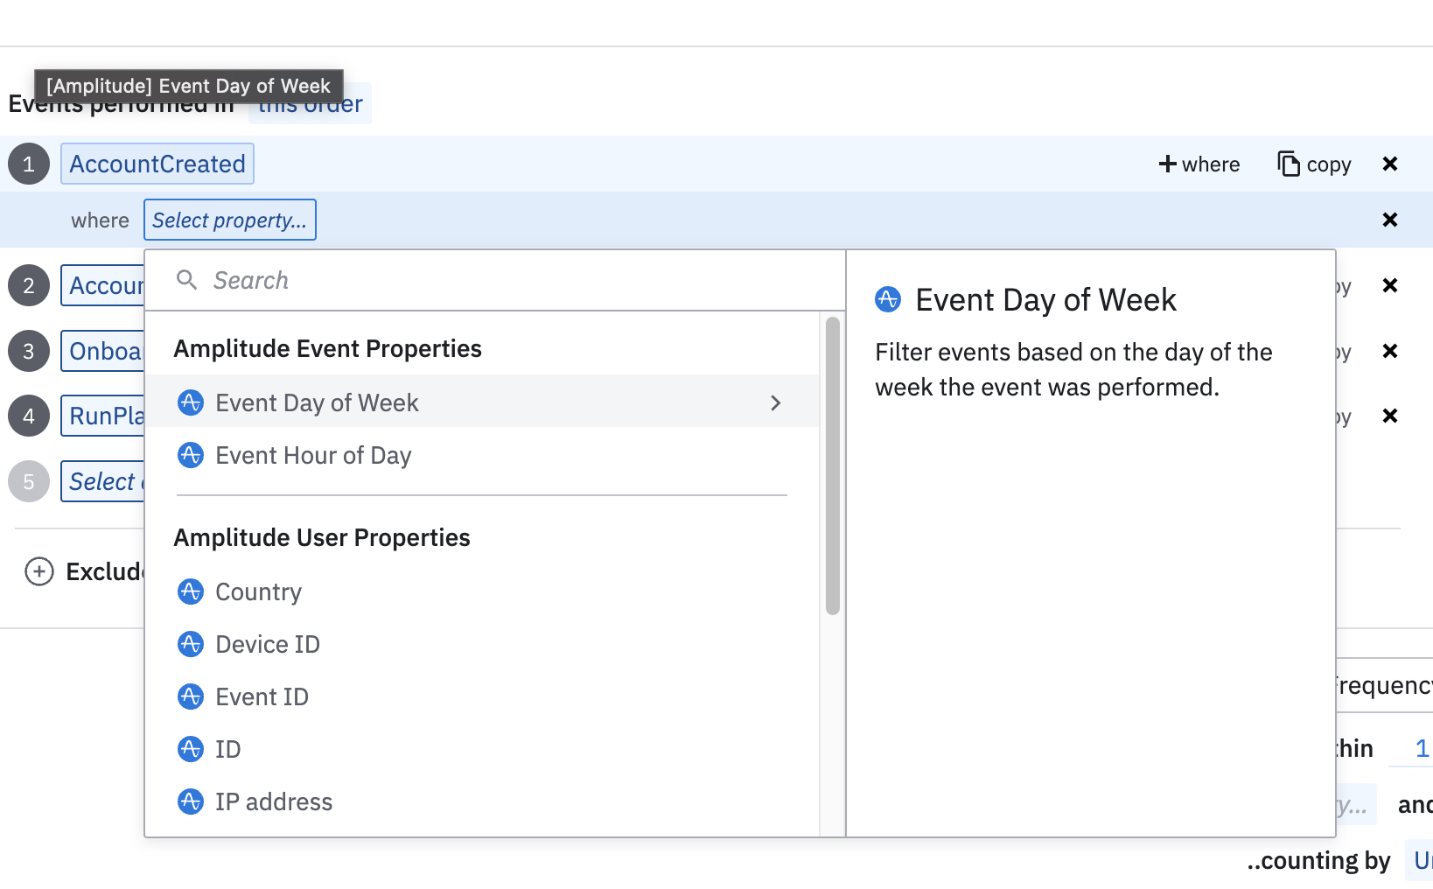
Task: Open the AccountCreated event selector
Action: click(157, 164)
